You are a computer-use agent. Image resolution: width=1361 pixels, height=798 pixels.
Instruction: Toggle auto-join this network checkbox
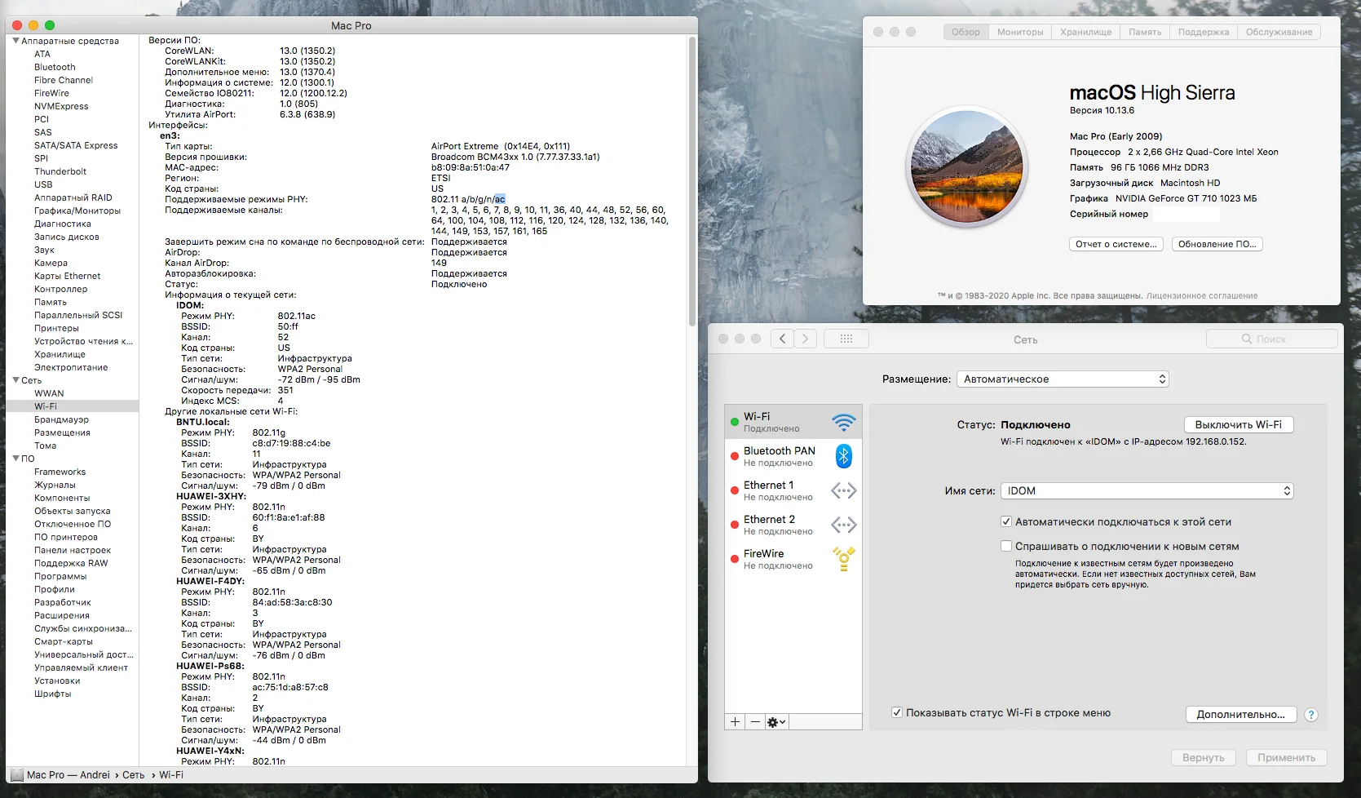click(1006, 521)
